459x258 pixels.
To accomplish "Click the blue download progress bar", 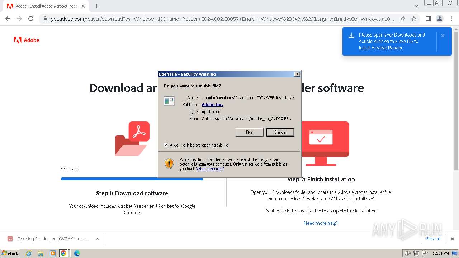I will [132, 179].
